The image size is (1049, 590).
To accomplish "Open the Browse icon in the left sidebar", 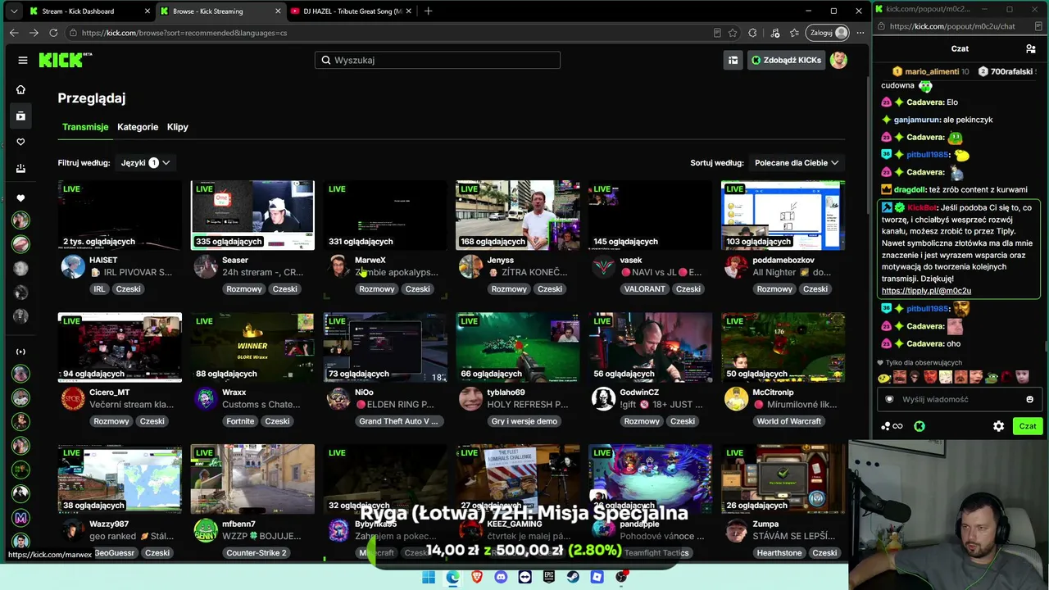I will (20, 116).
